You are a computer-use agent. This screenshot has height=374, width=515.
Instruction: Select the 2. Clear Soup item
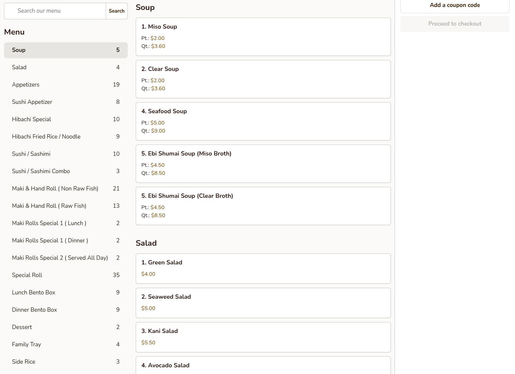[263, 79]
